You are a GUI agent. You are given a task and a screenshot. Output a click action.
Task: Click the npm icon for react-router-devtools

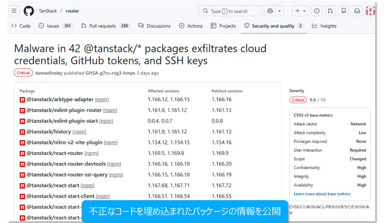22,164
